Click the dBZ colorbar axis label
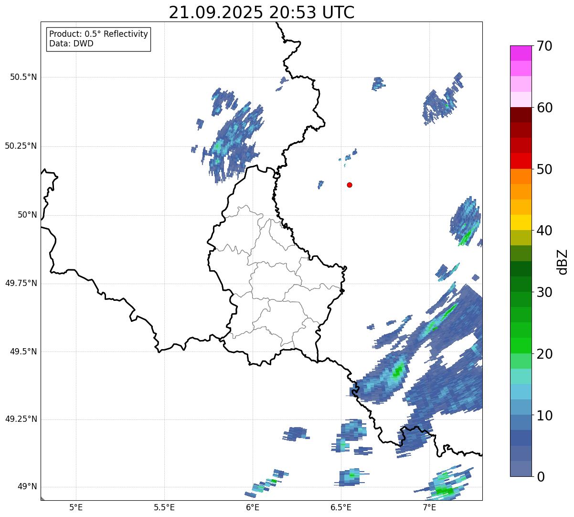 pos(563,261)
